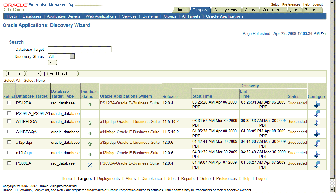This screenshot has height=193, width=336.
Task: Open Configure icon for PS12BA row
Action: [x=317, y=104]
